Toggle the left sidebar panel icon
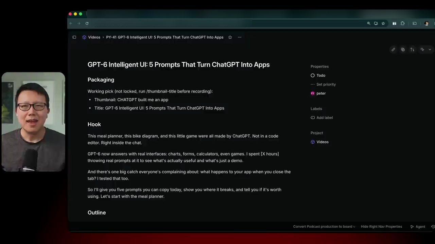This screenshot has width=435, height=244. 74,37
